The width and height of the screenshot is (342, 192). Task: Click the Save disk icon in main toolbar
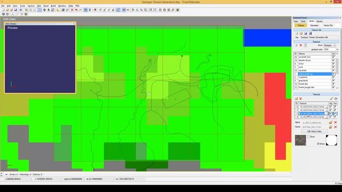(x=15, y=10)
